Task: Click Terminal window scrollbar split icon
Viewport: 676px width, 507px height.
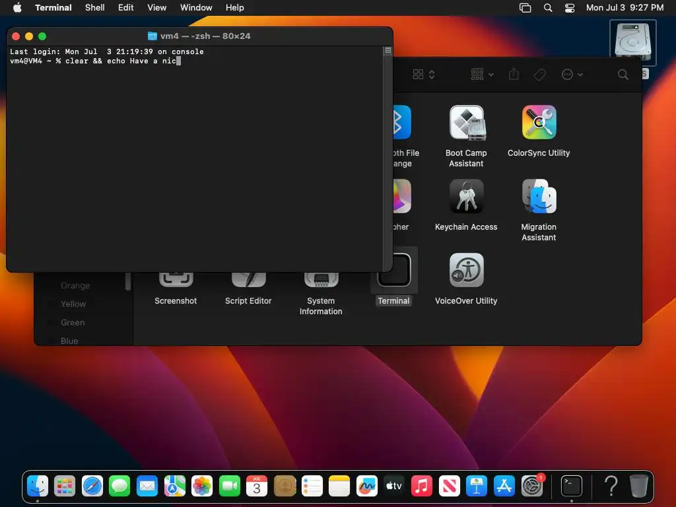Action: click(x=388, y=50)
